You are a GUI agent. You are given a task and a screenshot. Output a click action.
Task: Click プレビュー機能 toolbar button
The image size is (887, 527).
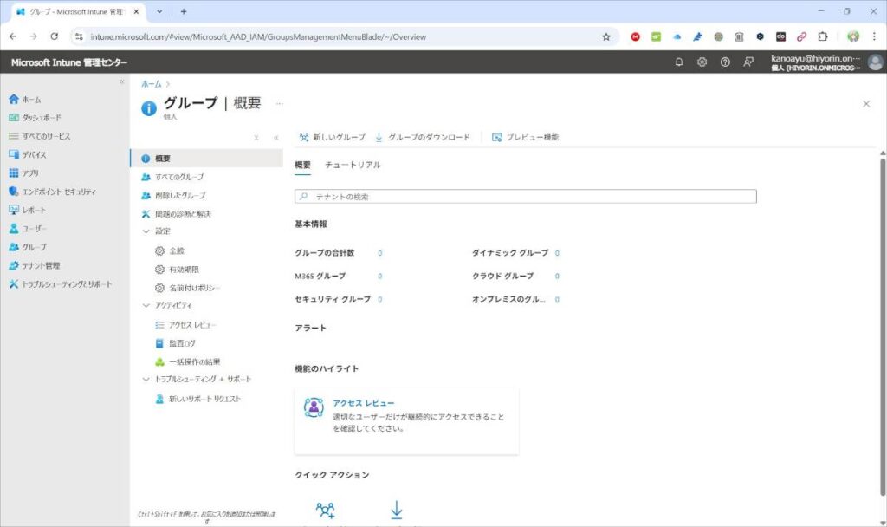click(526, 138)
